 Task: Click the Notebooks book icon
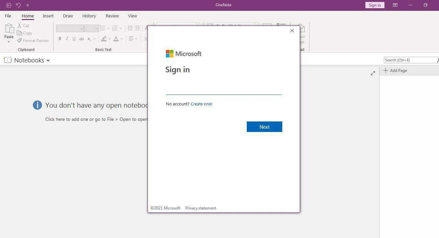(x=8, y=60)
